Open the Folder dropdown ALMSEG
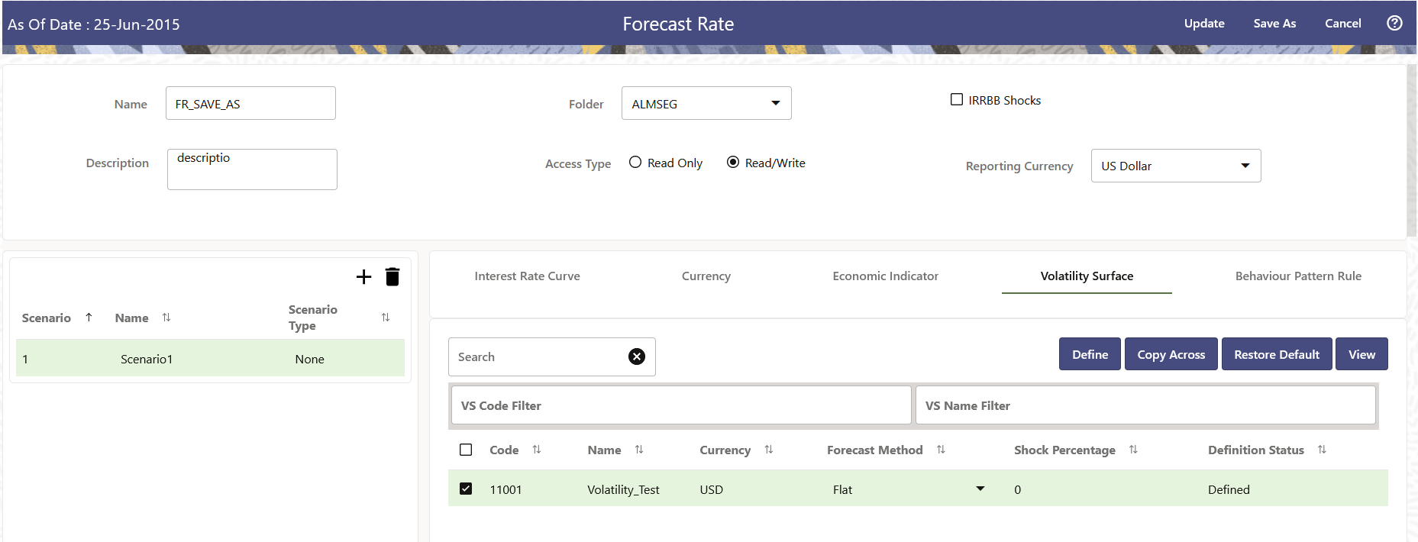1418x542 pixels. point(706,103)
